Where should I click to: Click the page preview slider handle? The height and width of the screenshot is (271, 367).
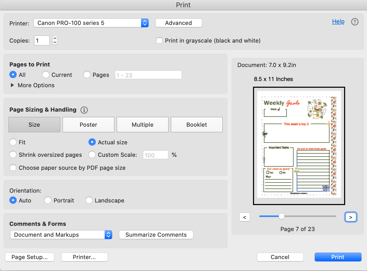coord(282,216)
